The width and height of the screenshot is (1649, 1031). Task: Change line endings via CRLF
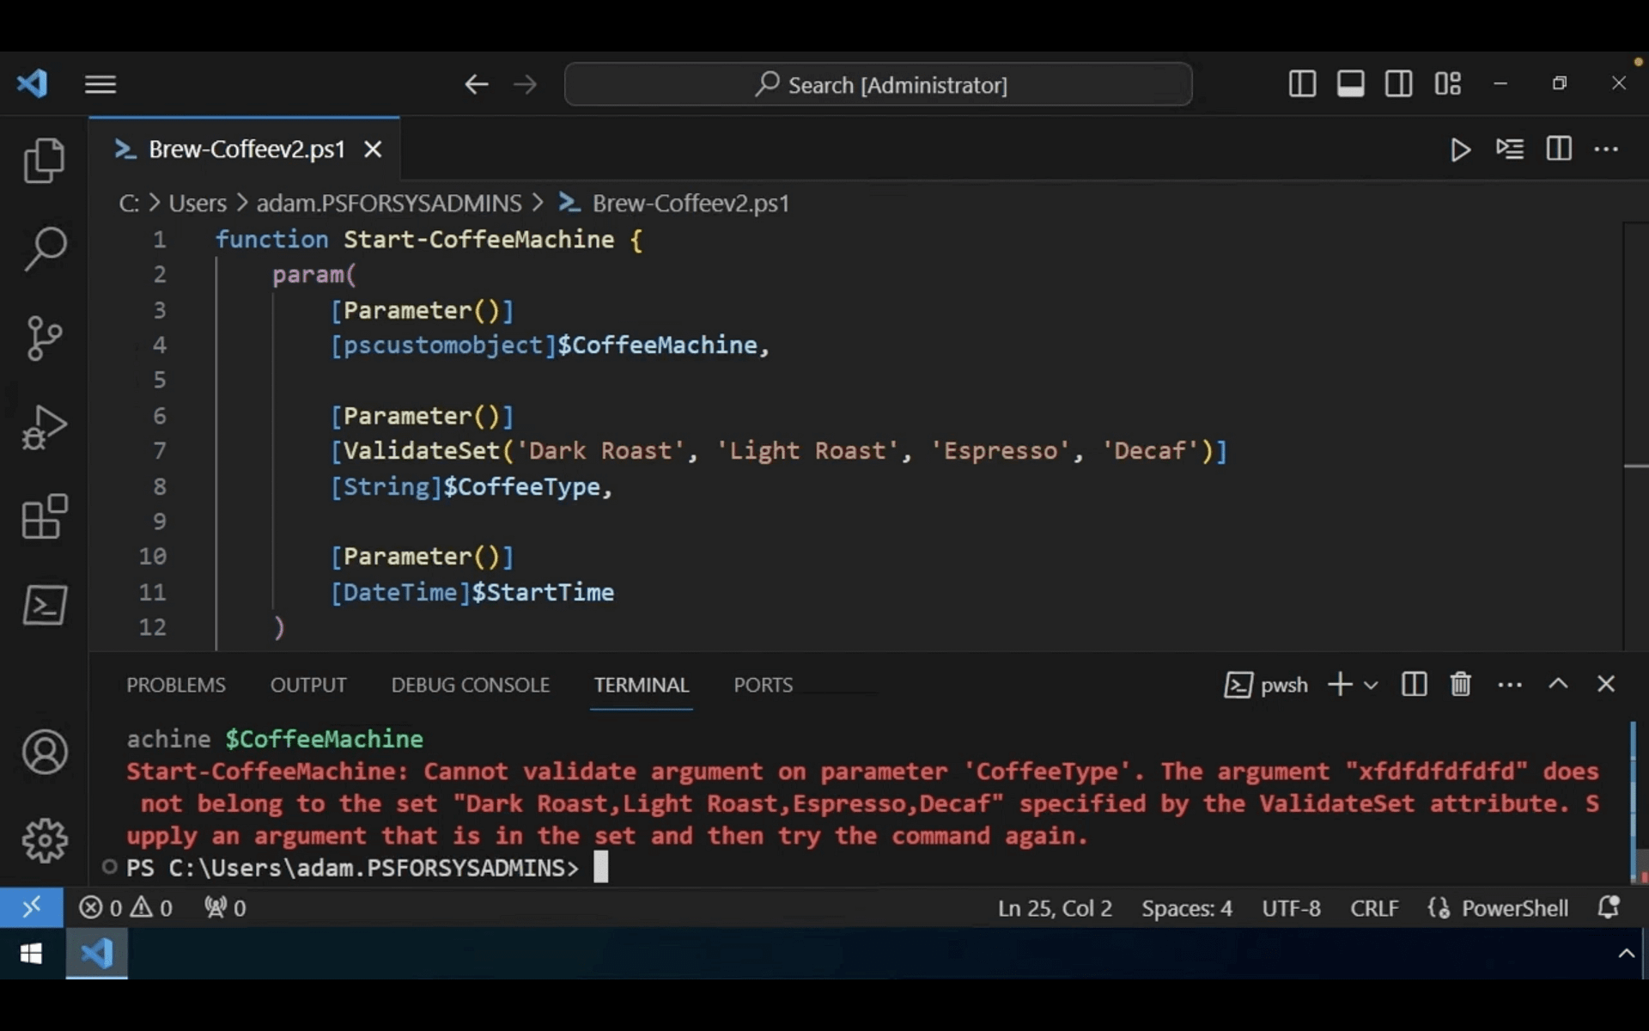[x=1374, y=908]
